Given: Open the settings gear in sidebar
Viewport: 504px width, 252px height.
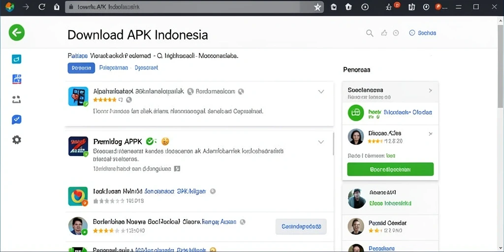Looking at the screenshot, I should click(x=16, y=140).
